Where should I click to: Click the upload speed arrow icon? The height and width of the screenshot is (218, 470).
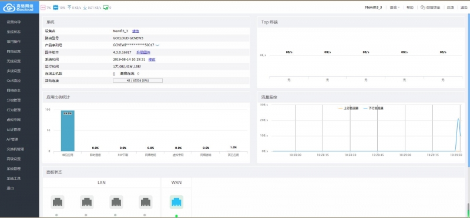[x=69, y=8]
